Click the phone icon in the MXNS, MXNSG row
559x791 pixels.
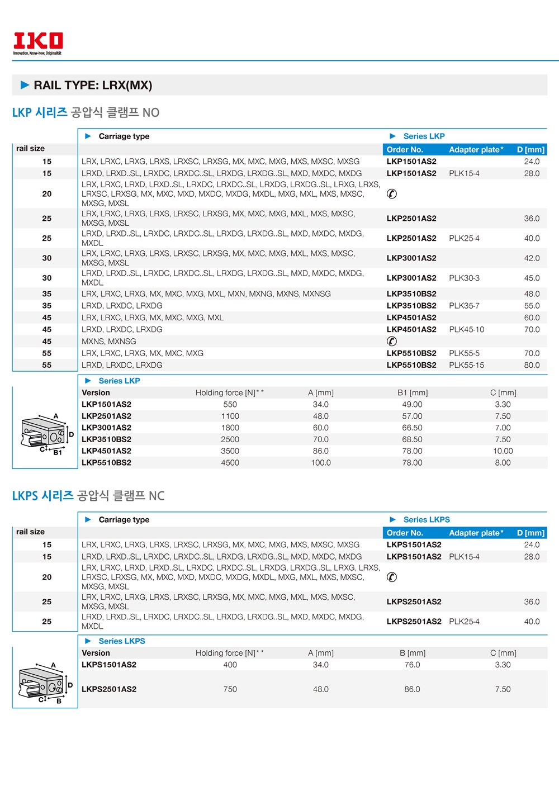point(392,341)
